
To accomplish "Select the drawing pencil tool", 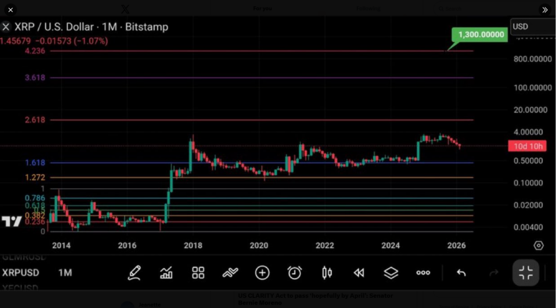I will pos(134,273).
